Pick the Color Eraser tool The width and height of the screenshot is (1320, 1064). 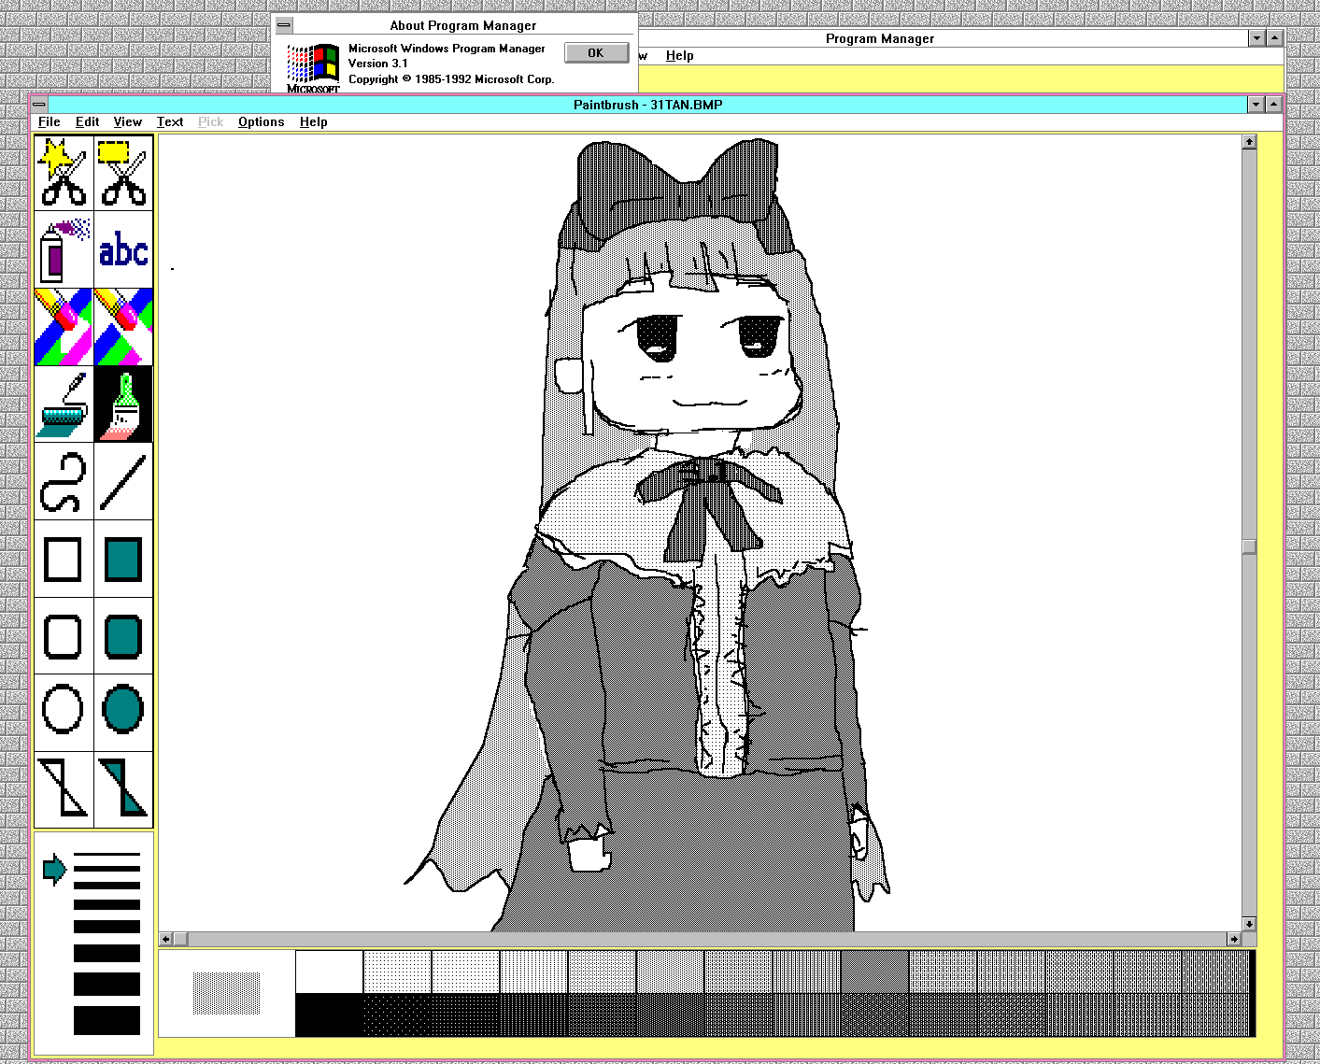coord(64,327)
